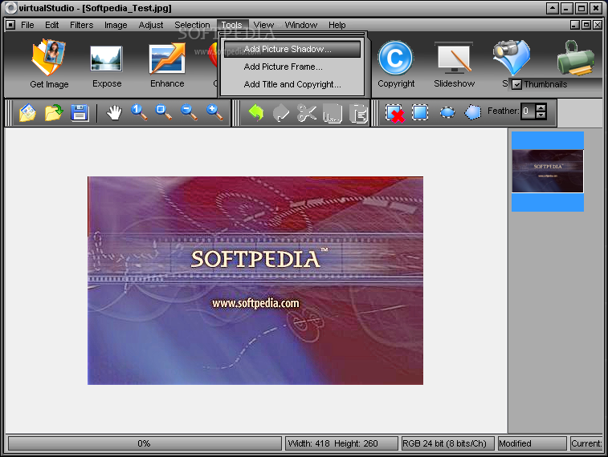
Task: Open the Get Image tool
Action: tap(49, 64)
